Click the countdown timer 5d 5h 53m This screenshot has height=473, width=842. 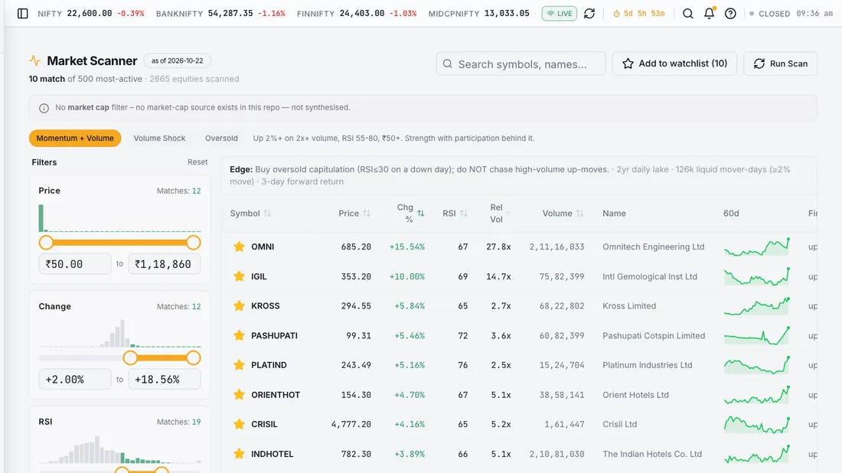point(639,14)
